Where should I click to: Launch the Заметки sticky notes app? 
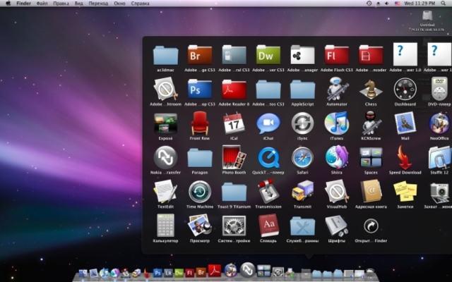pos(405,191)
